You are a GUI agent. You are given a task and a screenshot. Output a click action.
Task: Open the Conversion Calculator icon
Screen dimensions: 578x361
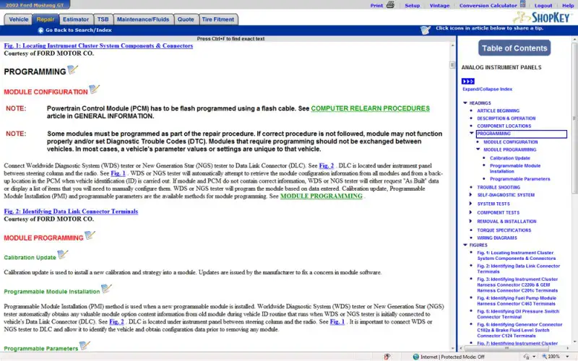522,4
